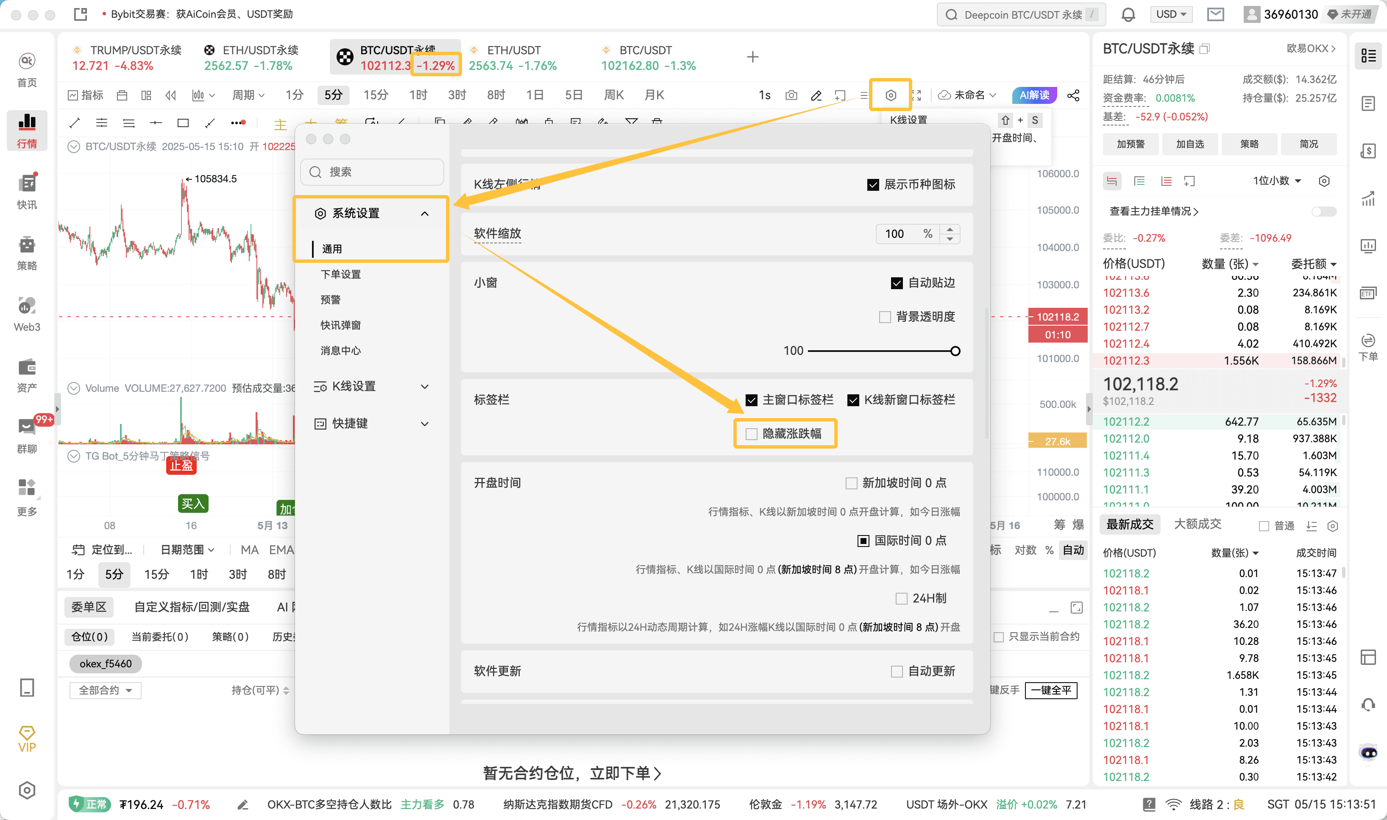Click the add new tab plus icon
This screenshot has height=820, width=1387.
click(x=752, y=57)
